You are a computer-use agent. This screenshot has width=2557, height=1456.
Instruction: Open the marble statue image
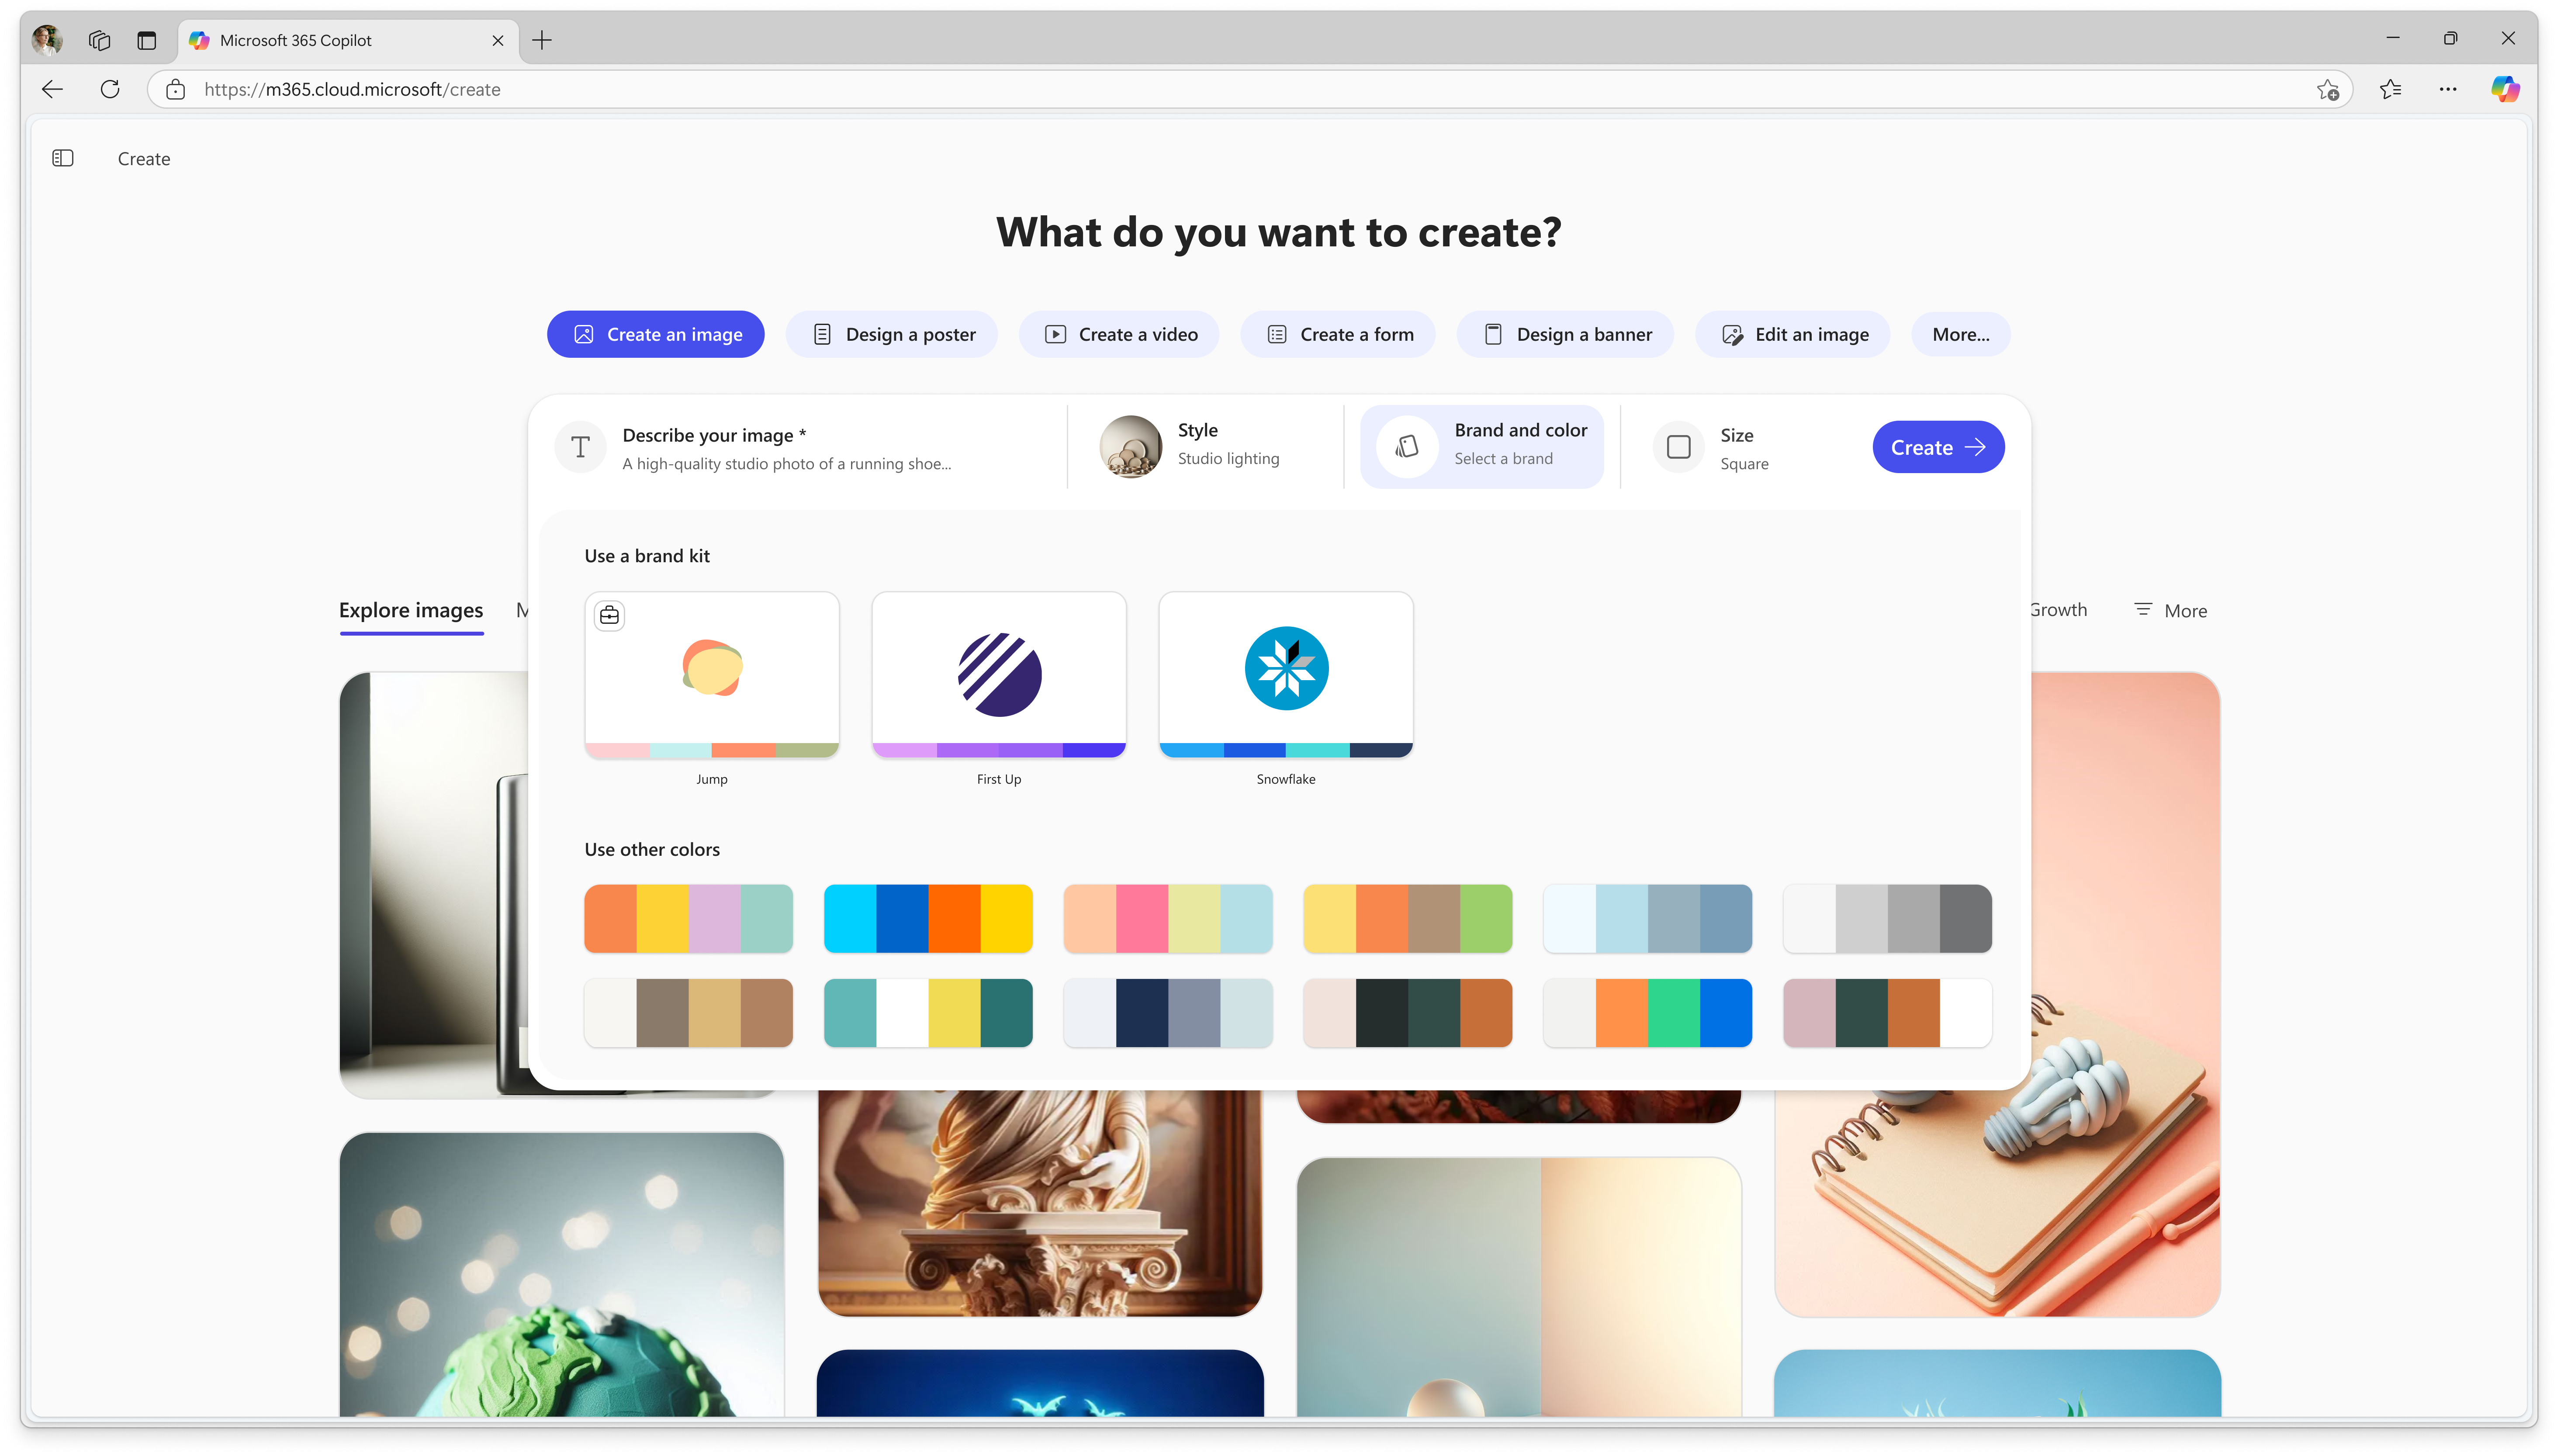[1040, 1203]
